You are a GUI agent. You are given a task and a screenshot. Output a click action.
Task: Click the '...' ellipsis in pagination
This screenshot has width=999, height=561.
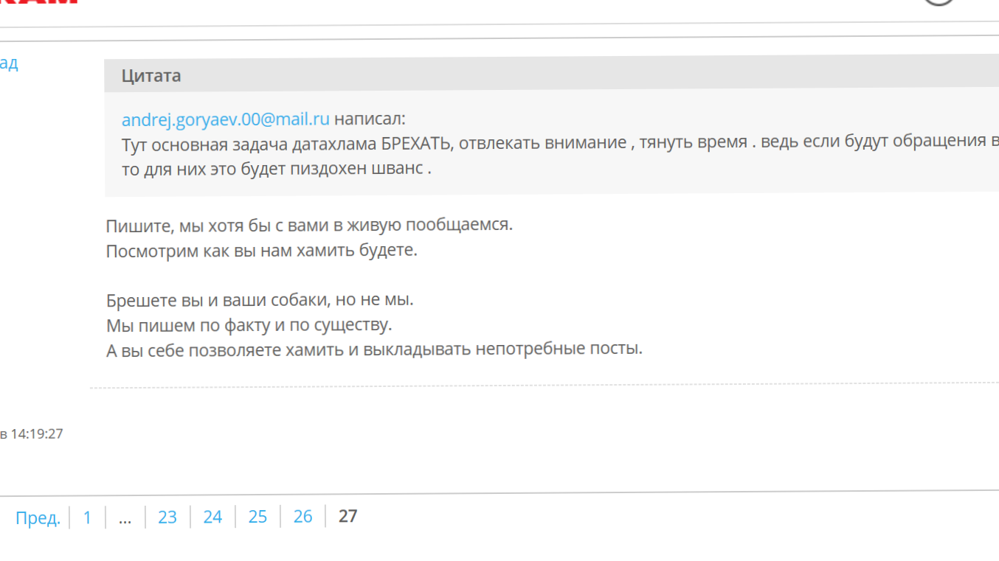tap(125, 518)
